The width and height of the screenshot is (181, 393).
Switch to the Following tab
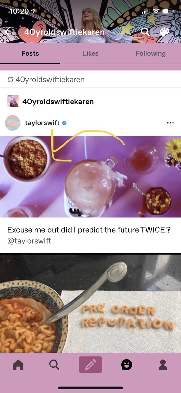tap(151, 53)
